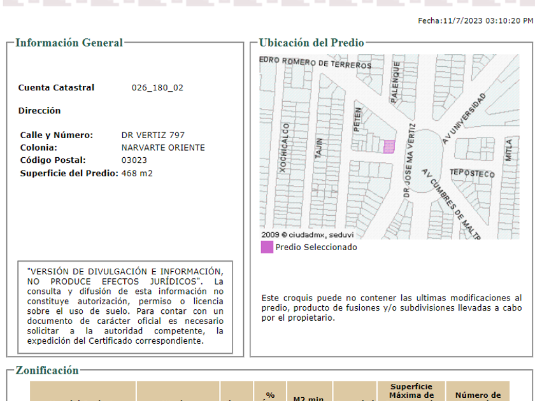Click the Superficie del Predio value 468 m2
The height and width of the screenshot is (401, 535).
(137, 173)
